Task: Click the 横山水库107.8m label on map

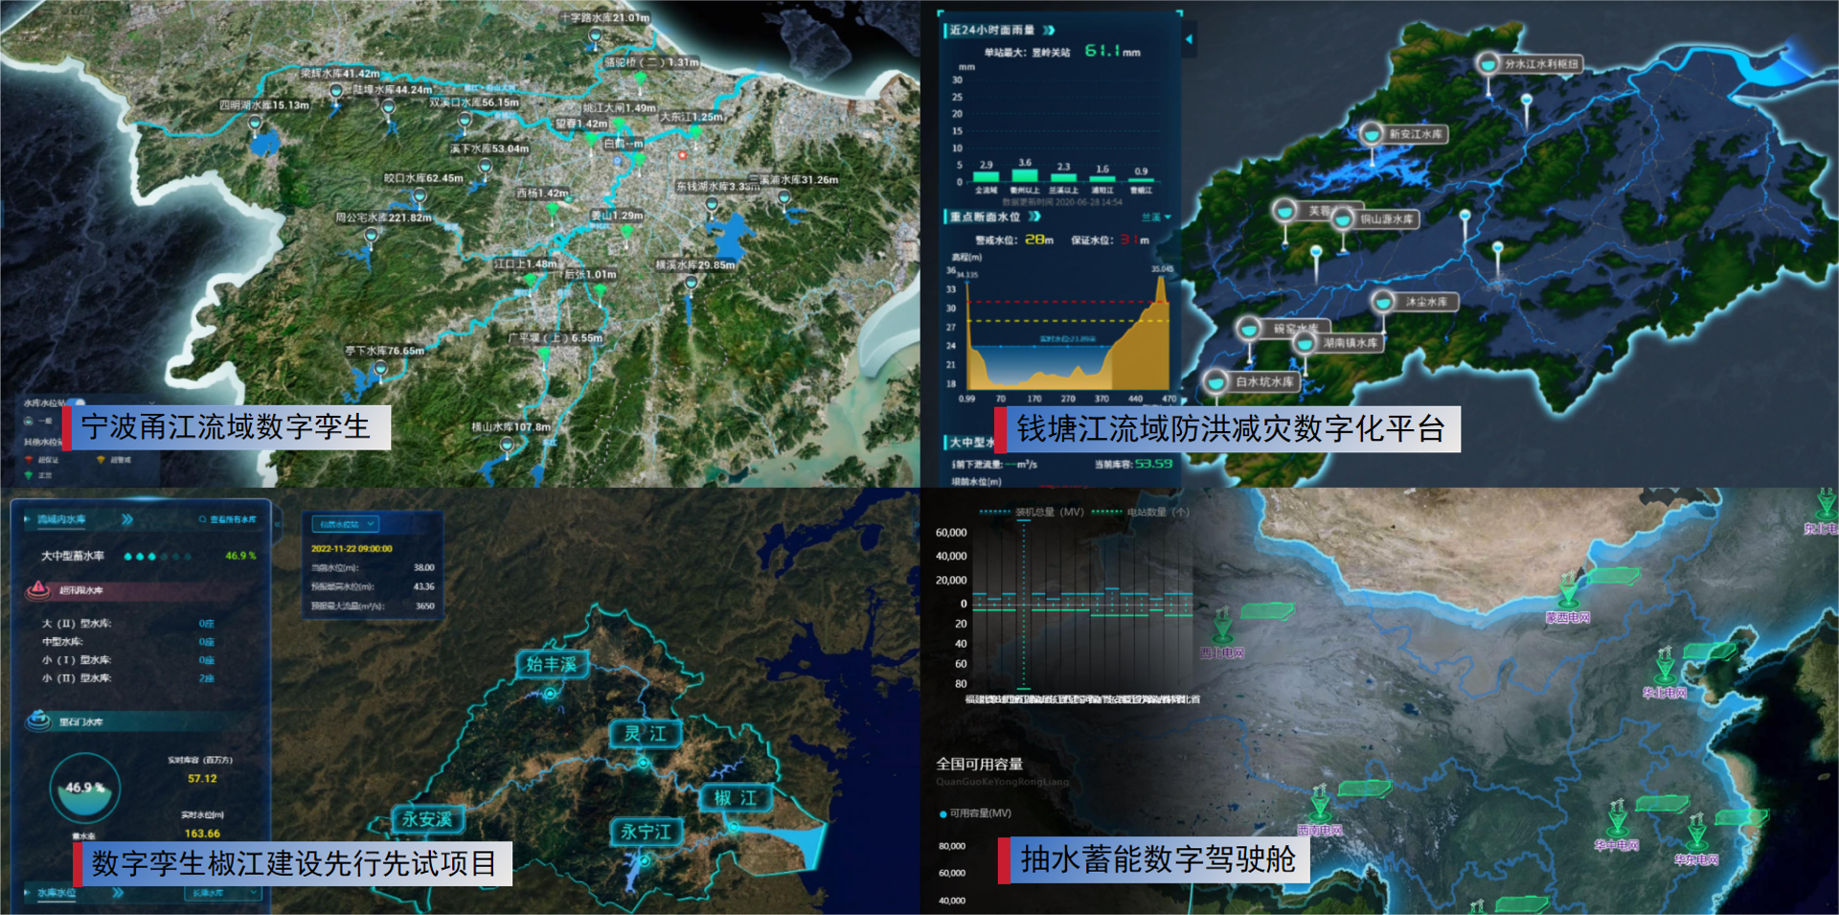Action: (x=511, y=427)
